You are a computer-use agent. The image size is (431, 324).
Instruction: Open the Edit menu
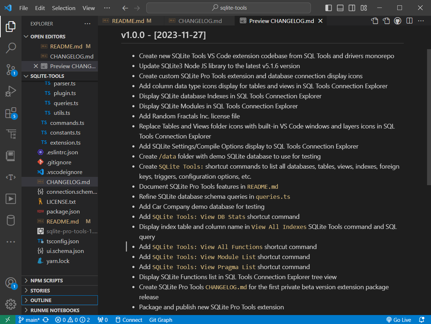(x=40, y=8)
